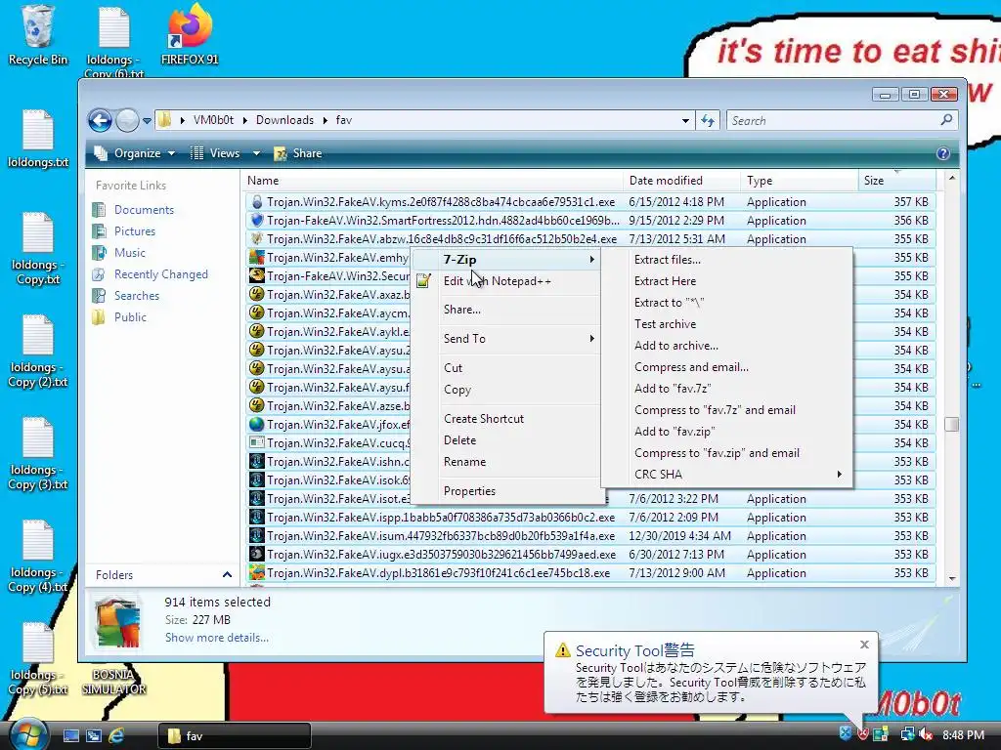
Task: Click the Explorer Back arrow button
Action: pos(101,120)
